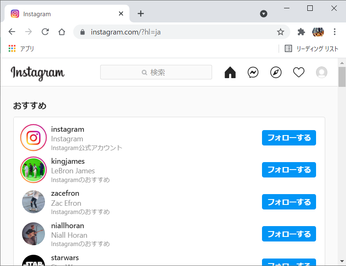Click the vertical scrollbar thumb
Screen dimensions: 346x266
[x=342, y=77]
